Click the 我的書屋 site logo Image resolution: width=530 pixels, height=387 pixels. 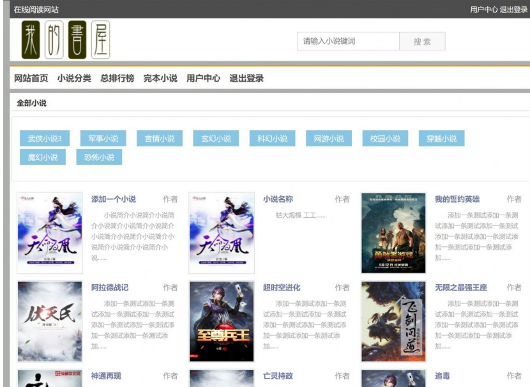[66, 40]
